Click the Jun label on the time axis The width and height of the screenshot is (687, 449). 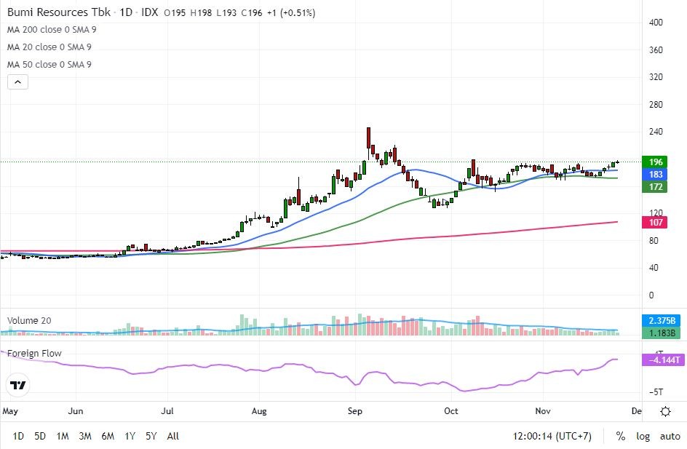click(x=76, y=411)
